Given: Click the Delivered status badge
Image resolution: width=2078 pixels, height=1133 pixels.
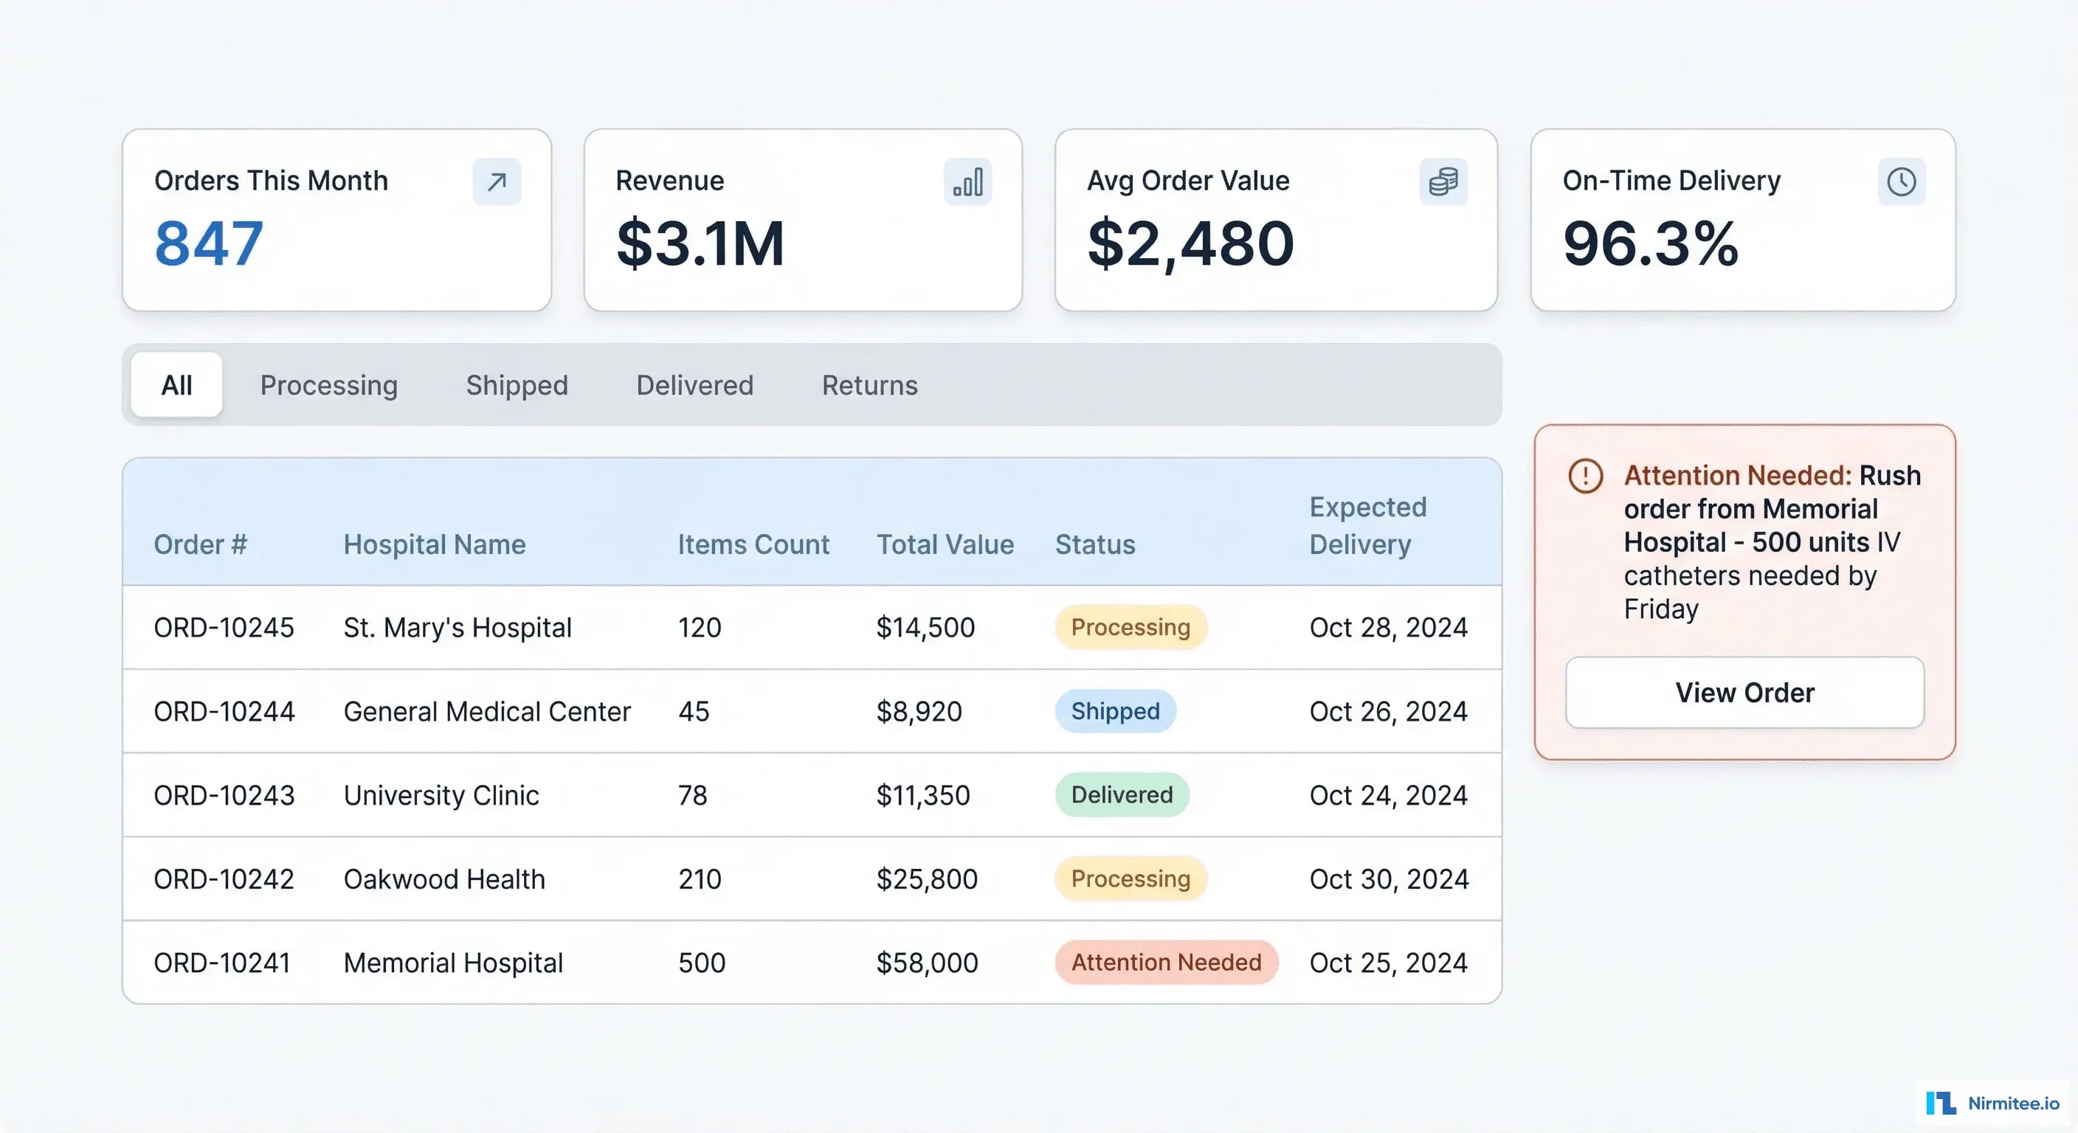Looking at the screenshot, I should (x=1122, y=795).
